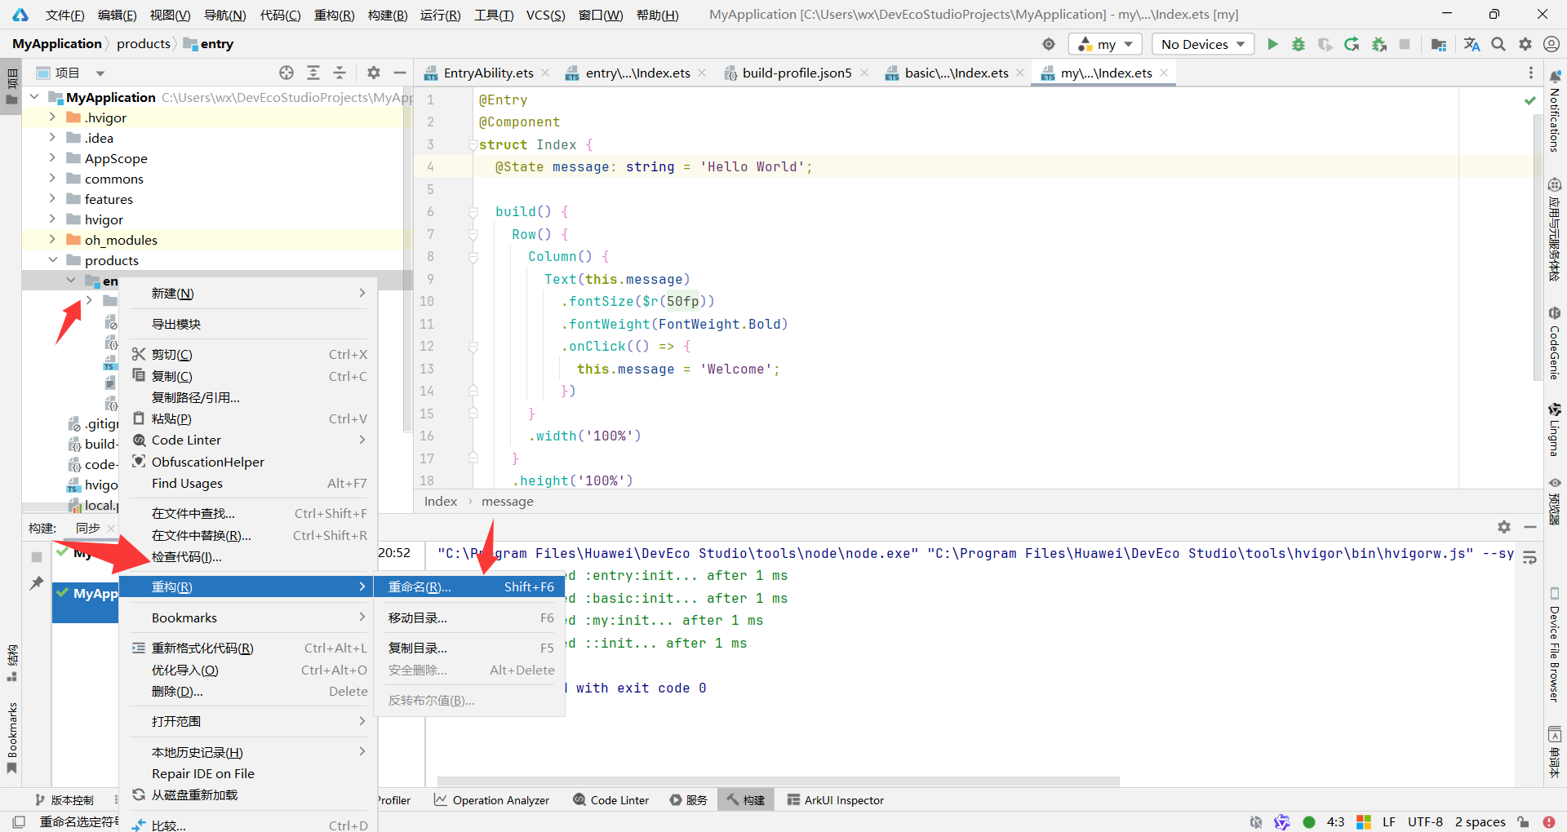Image resolution: width=1567 pixels, height=832 pixels.
Task: Open the No Devices selector dropdown
Action: click(x=1203, y=44)
